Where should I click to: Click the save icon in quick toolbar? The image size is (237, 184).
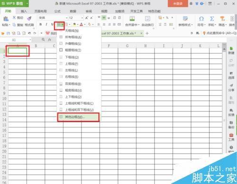pyautogui.click(x=8, y=33)
